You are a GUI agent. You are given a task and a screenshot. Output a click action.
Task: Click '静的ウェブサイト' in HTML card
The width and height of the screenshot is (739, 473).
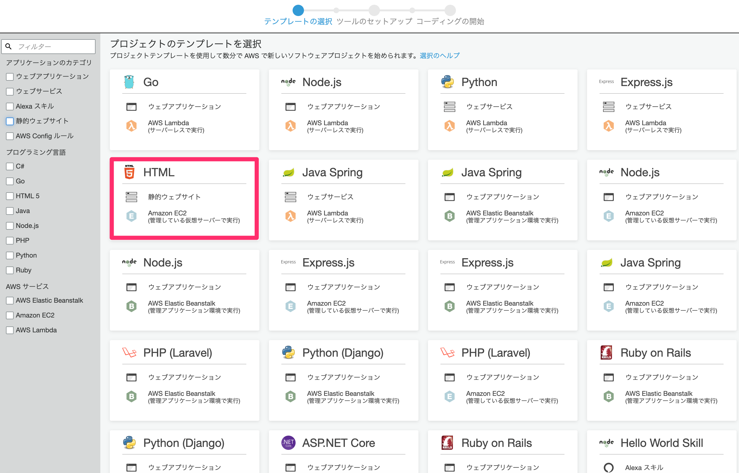(174, 197)
